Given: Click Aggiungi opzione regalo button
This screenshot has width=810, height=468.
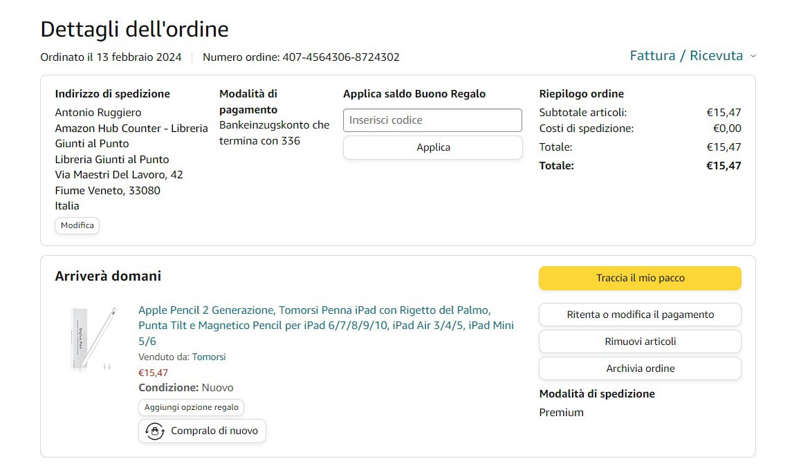Looking at the screenshot, I should click(192, 407).
